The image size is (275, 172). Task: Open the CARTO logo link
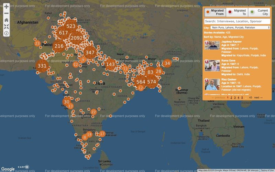[x=23, y=167]
